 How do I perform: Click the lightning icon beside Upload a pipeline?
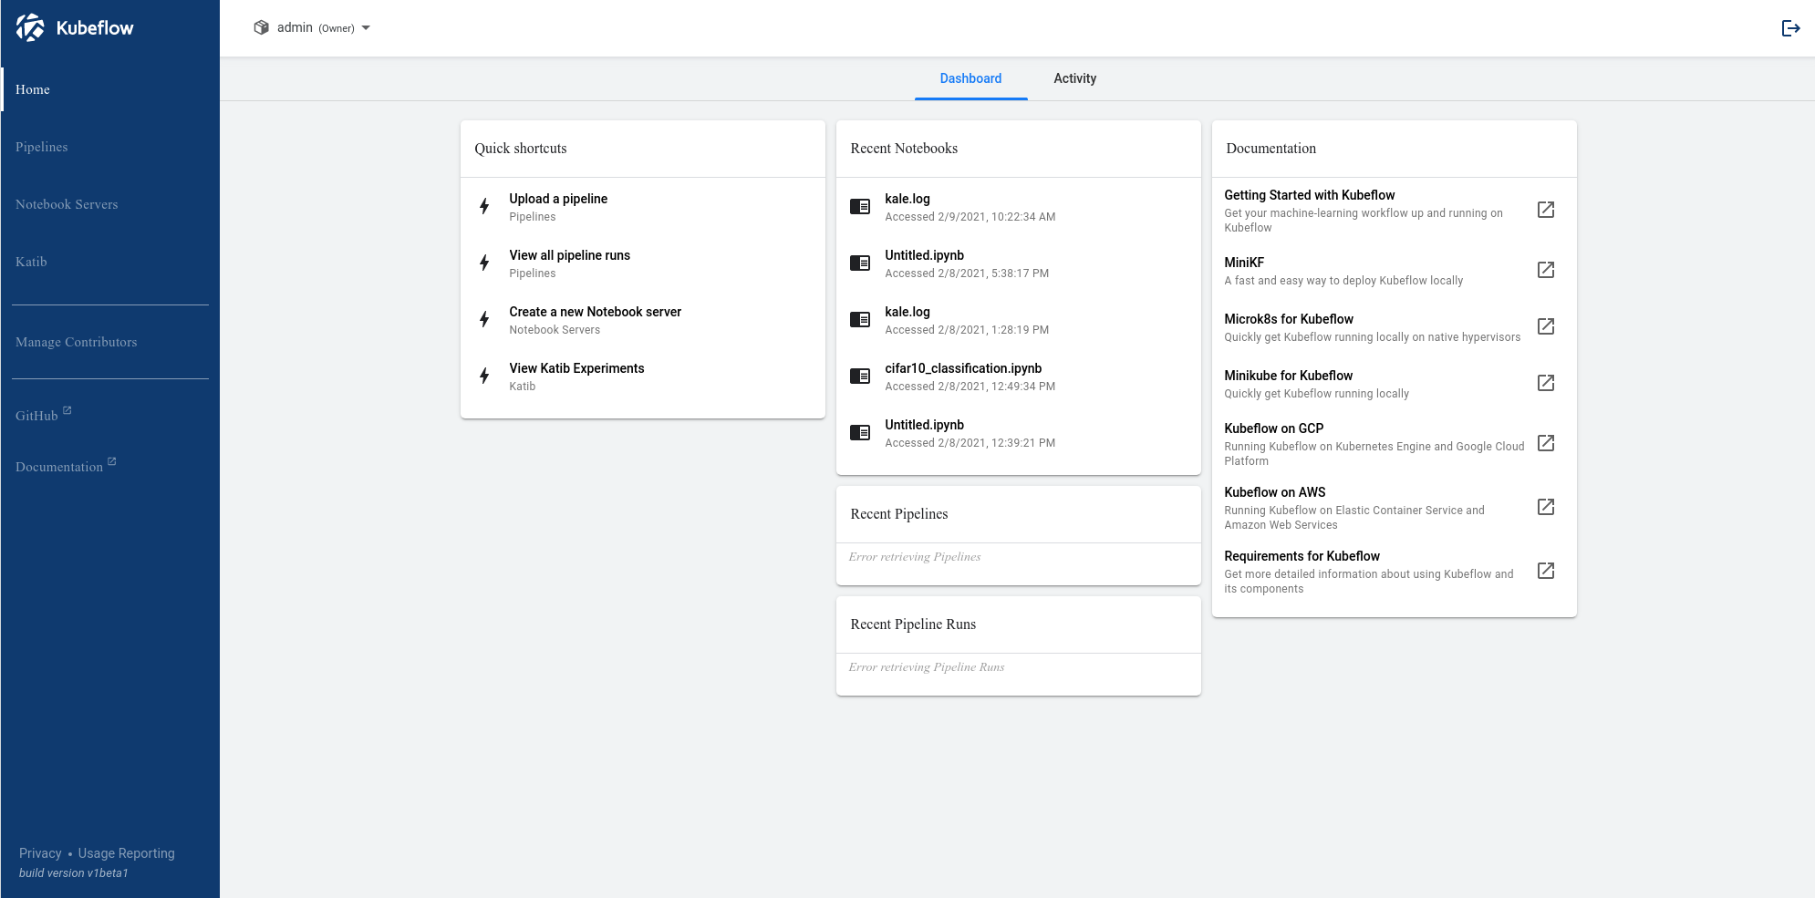[483, 206]
